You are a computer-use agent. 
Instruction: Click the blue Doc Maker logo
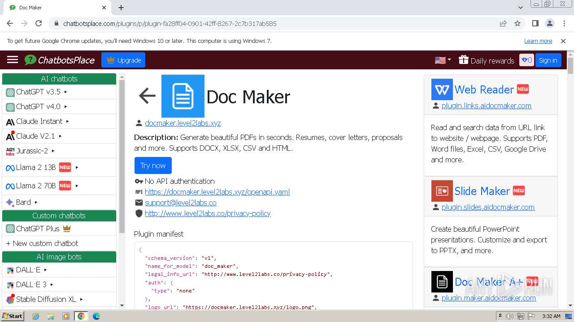(183, 96)
